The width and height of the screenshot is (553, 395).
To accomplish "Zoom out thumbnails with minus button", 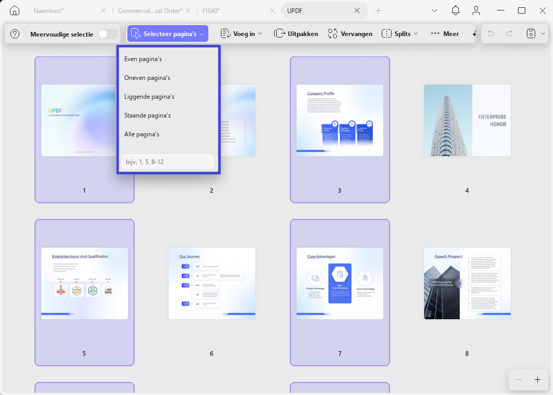I will [x=519, y=380].
